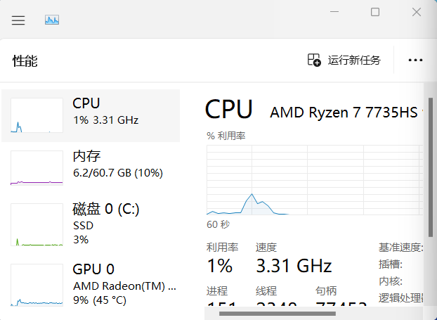Click the run new task icon
Viewport: 437px width, 320px height.
pos(314,60)
